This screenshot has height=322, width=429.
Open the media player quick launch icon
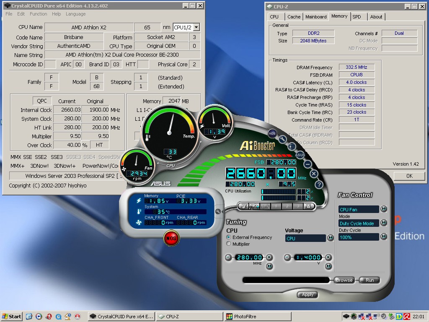coord(39,317)
